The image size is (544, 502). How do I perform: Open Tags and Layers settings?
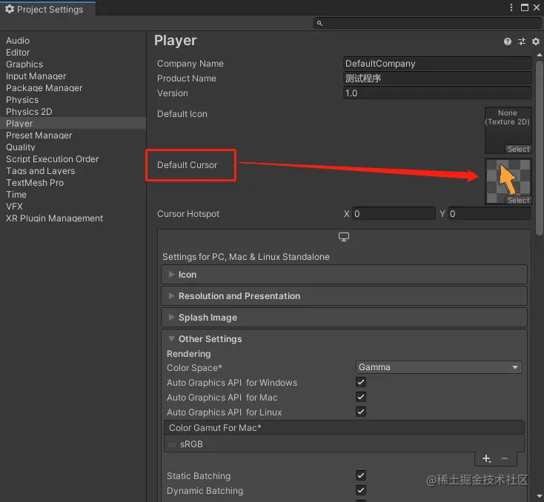pyautogui.click(x=73, y=171)
